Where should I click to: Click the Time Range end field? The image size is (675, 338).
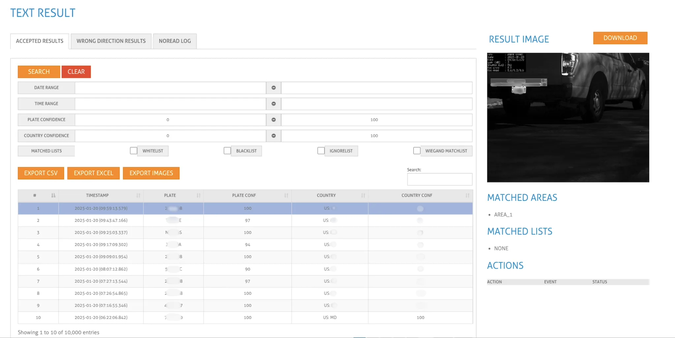point(377,103)
